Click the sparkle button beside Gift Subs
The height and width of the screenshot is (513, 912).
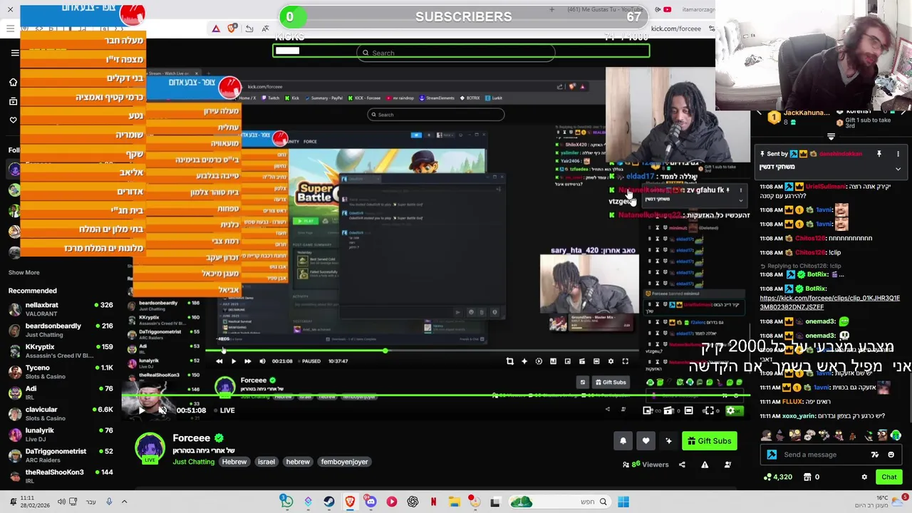point(668,441)
